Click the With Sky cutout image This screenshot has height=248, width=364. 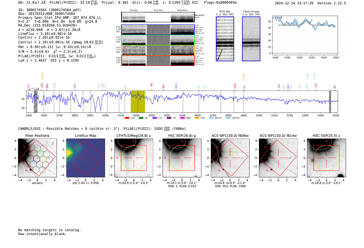[x=225, y=39]
